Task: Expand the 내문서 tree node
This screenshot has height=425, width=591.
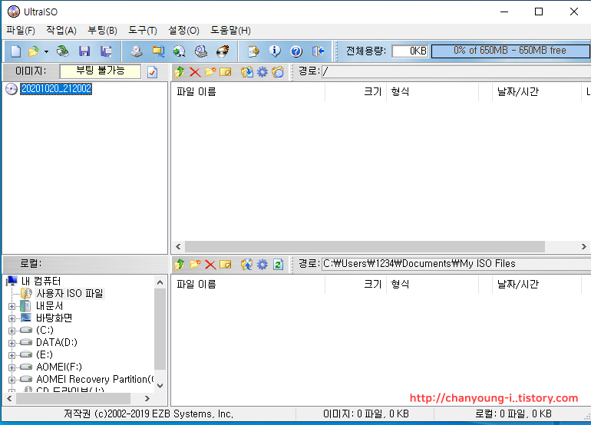Action: 12,306
